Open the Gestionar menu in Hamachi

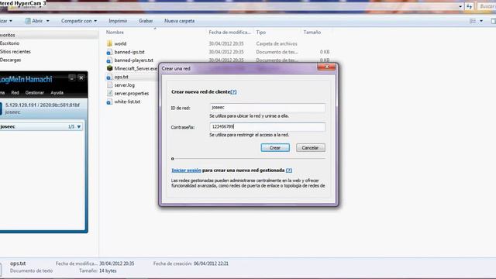[34, 93]
